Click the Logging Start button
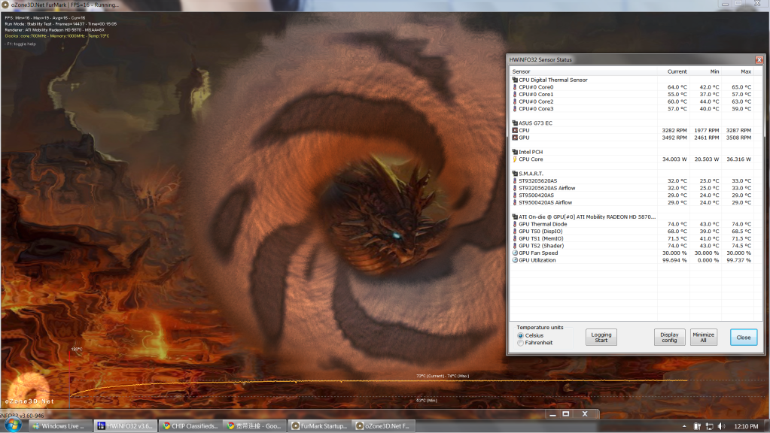 pyautogui.click(x=601, y=338)
